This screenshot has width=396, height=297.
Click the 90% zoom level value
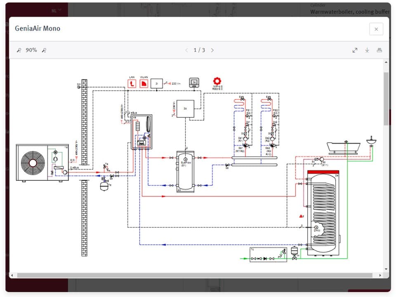[x=31, y=50]
